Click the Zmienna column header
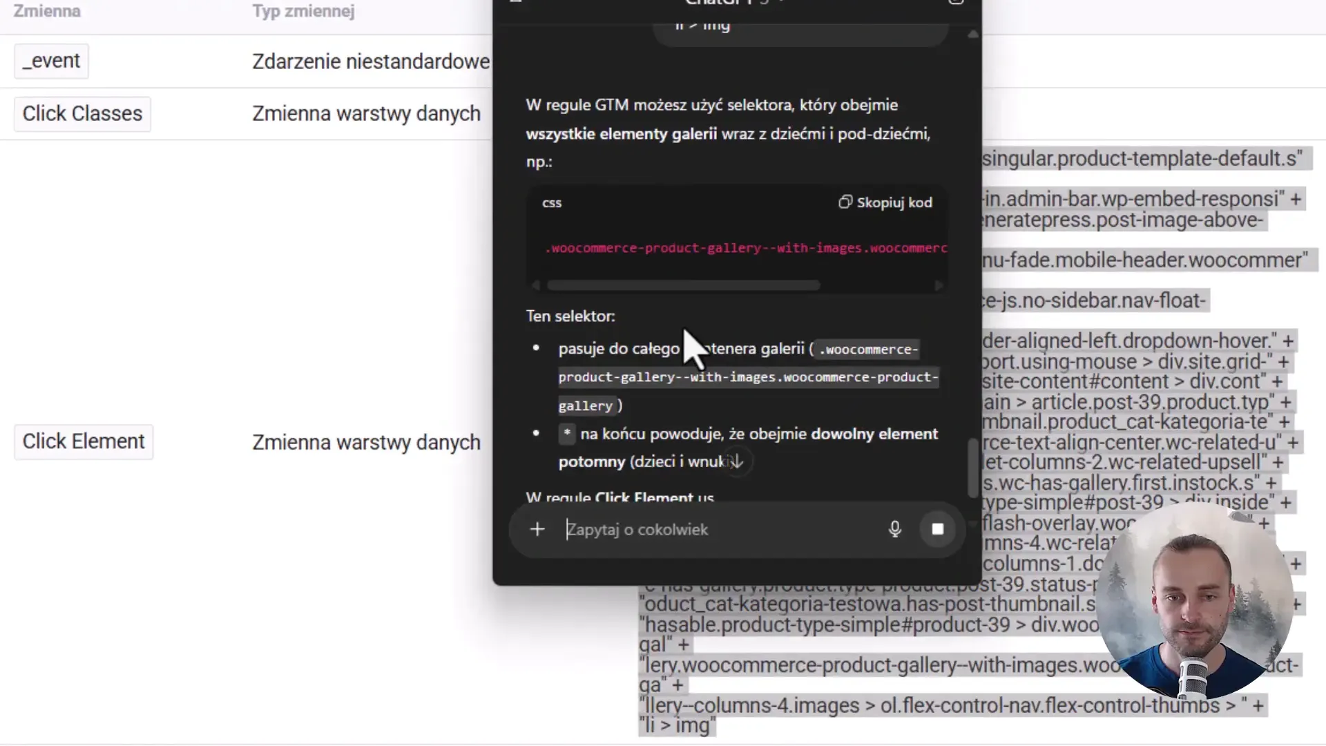 click(47, 11)
